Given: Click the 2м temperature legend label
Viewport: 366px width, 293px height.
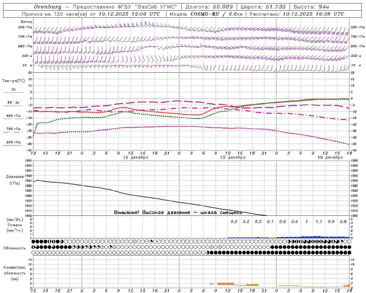Looking at the screenshot, I should click(x=13, y=90).
